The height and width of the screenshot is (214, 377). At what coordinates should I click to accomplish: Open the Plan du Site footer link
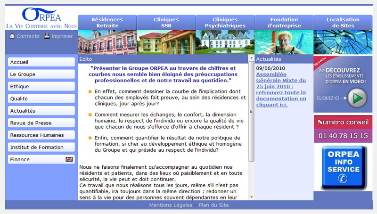click(x=213, y=205)
